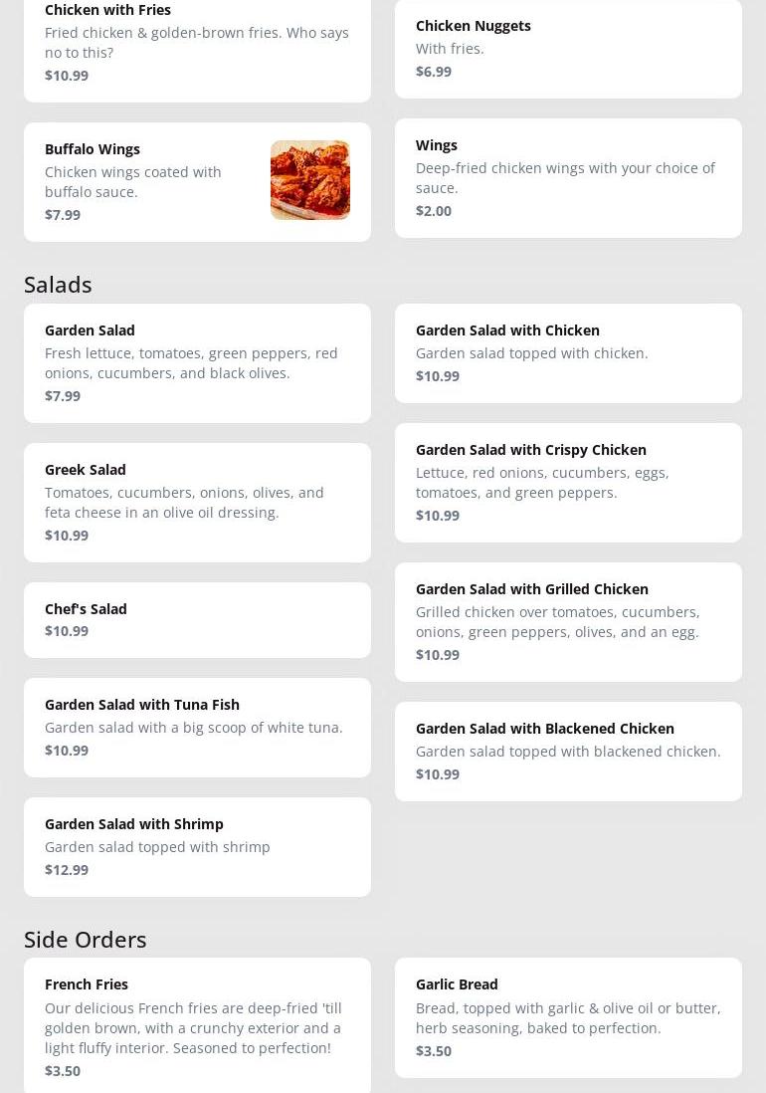This screenshot has height=1093, width=766.
Task: Choose the French Fries side order
Action: pyautogui.click(x=197, y=1025)
